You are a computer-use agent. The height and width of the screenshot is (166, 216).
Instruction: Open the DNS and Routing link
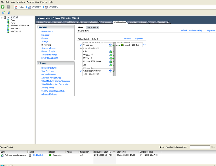point(48,74)
